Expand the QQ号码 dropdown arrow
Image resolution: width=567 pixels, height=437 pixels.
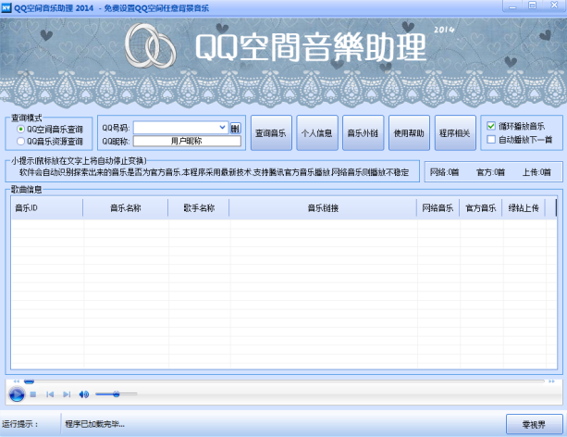pos(222,128)
